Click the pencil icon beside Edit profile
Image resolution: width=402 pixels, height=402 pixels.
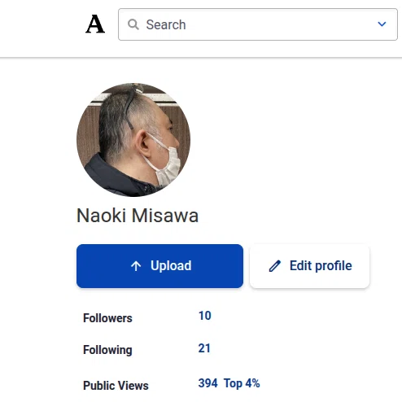[x=275, y=266]
